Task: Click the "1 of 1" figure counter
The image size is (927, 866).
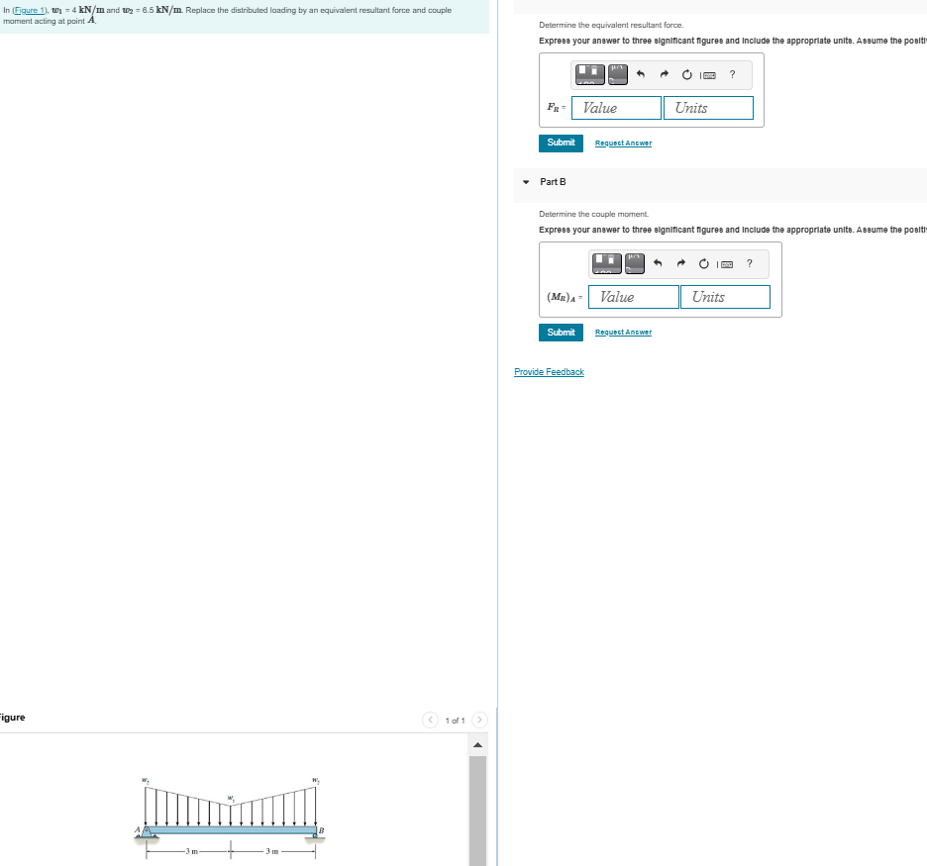Action: click(456, 721)
